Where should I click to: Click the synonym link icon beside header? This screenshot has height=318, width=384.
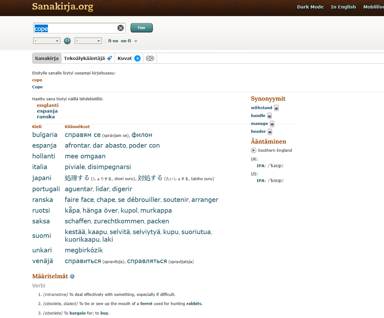270,132
